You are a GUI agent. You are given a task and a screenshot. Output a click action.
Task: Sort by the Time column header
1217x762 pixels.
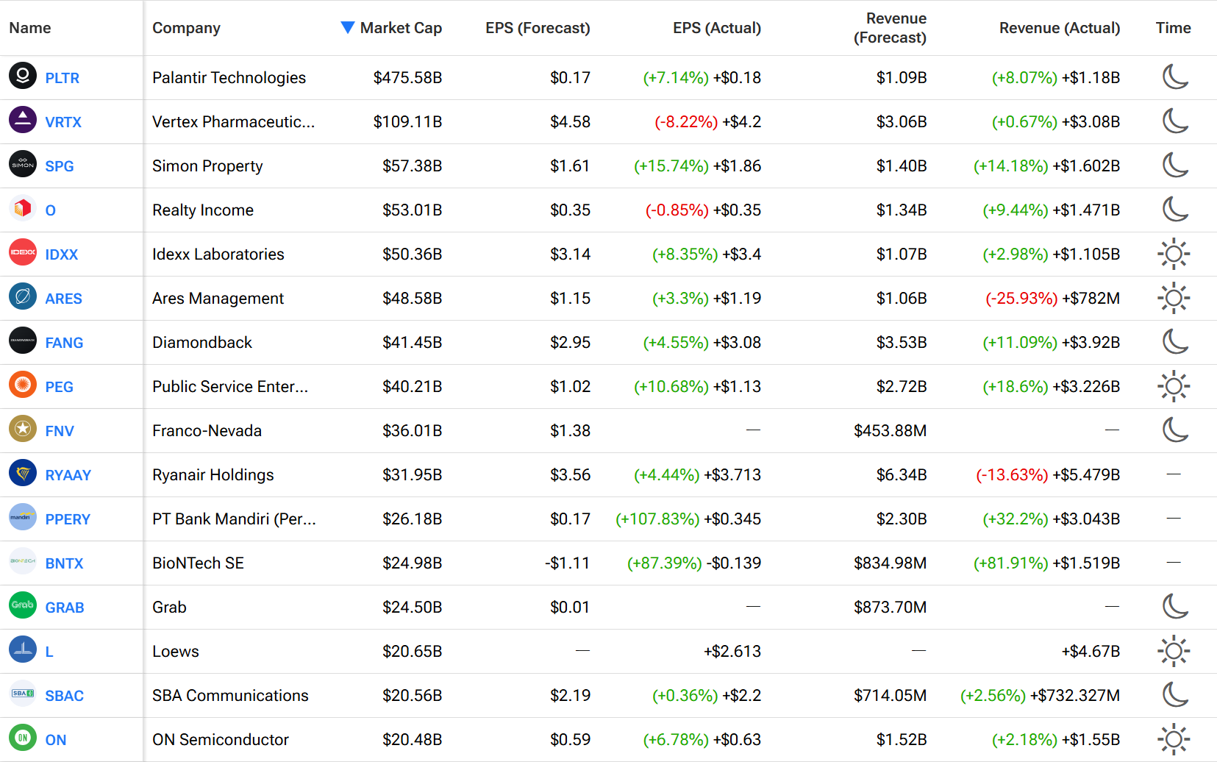point(1173,28)
